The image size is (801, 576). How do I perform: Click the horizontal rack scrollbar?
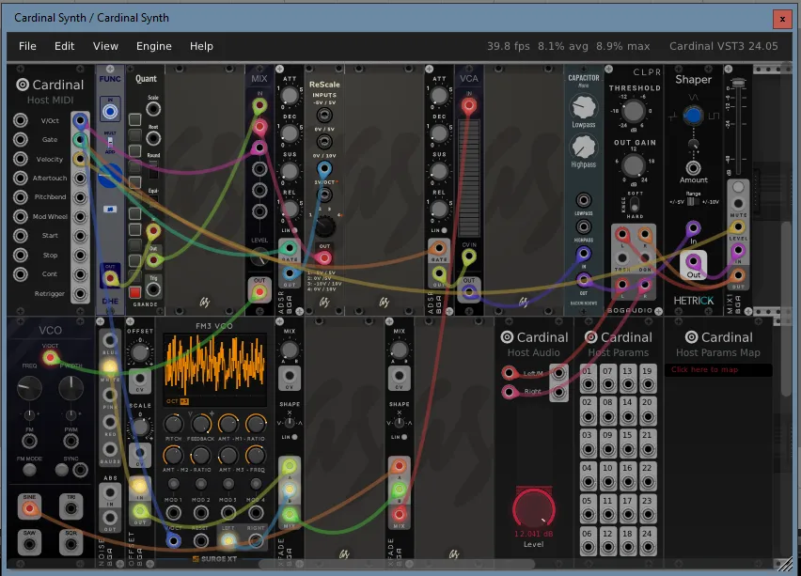pos(399,564)
